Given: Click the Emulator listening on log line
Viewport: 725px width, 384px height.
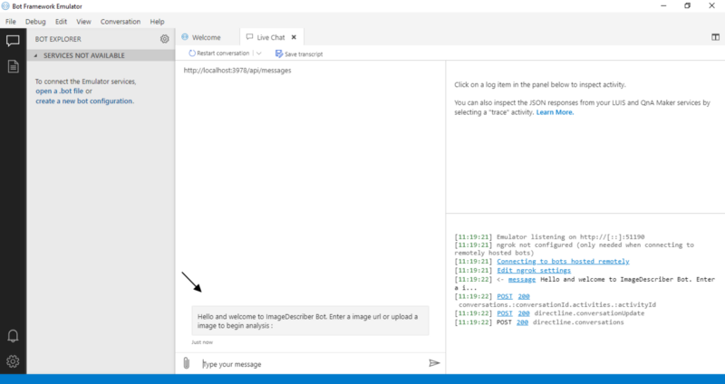Looking at the screenshot, I should pyautogui.click(x=549, y=236).
